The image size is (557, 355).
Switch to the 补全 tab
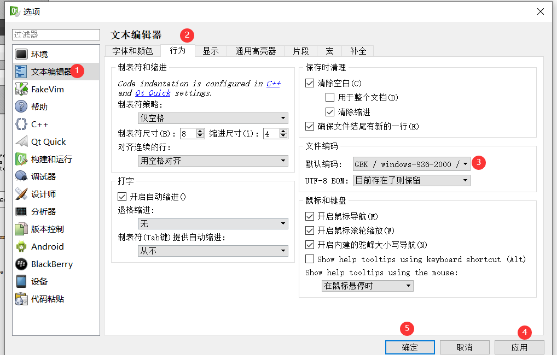click(358, 51)
